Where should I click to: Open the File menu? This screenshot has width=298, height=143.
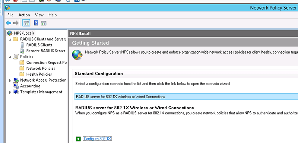10,15
